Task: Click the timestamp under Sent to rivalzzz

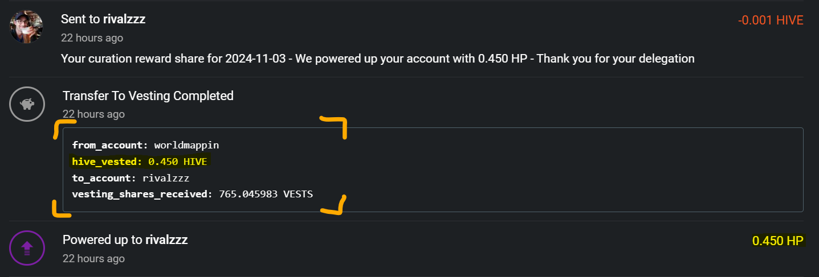Action: (92, 38)
